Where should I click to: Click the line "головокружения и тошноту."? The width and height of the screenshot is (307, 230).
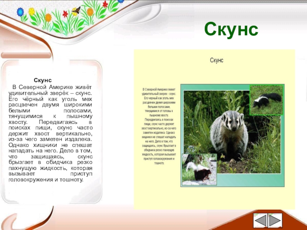(x=46, y=179)
